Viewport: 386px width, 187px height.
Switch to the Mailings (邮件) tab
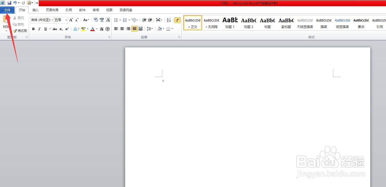pos(82,10)
